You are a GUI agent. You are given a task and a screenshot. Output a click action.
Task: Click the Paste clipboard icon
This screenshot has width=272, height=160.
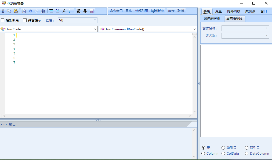pyautogui.click(x=16, y=11)
